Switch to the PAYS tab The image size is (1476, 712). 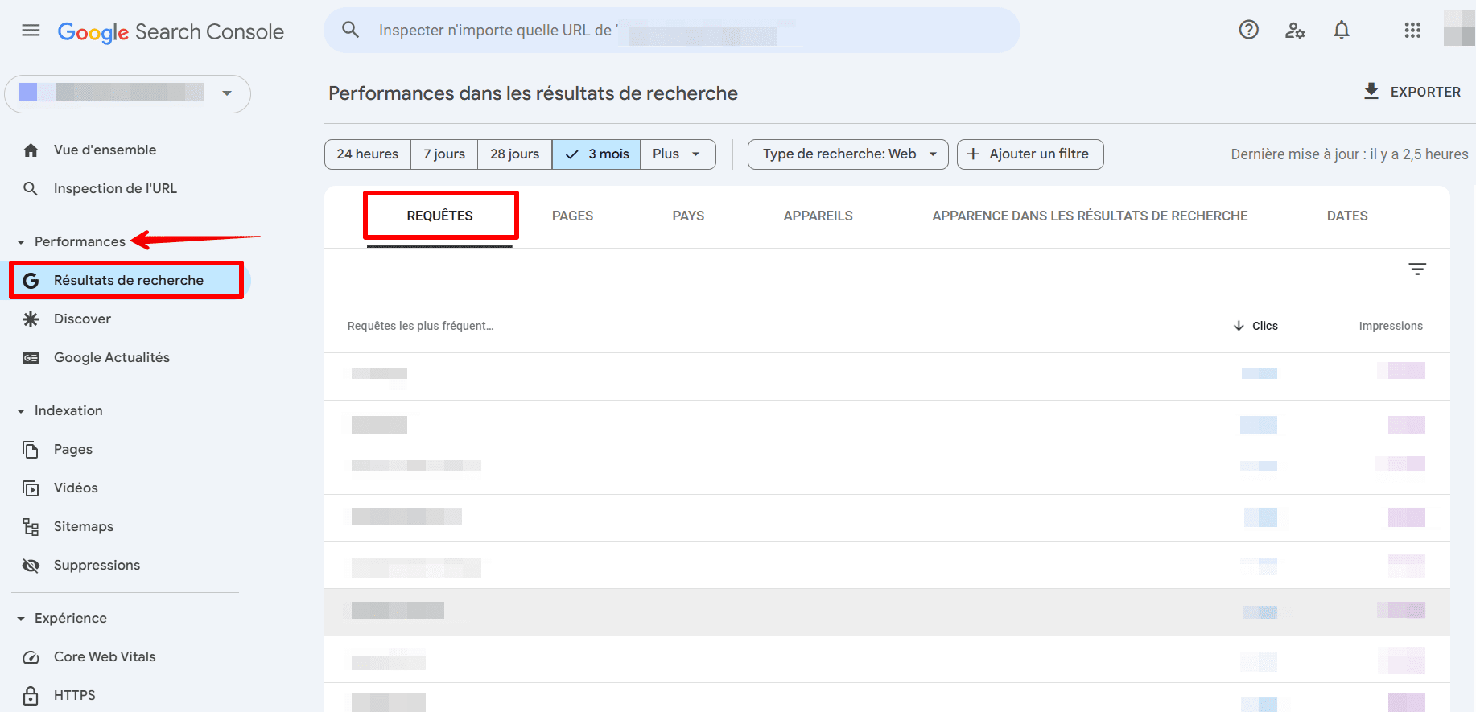click(x=688, y=216)
